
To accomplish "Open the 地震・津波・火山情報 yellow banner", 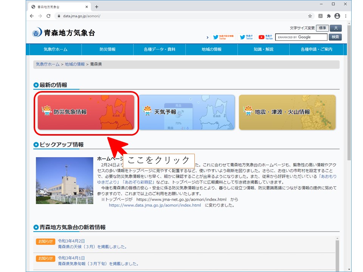I will (x=287, y=112).
